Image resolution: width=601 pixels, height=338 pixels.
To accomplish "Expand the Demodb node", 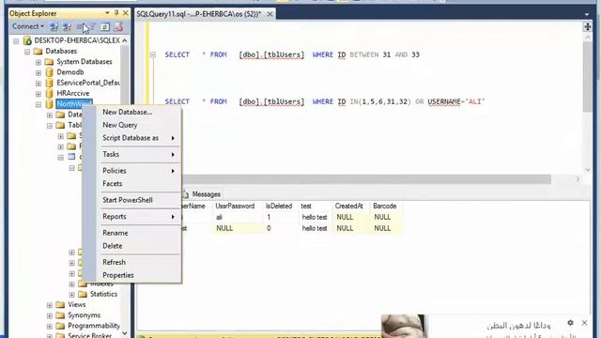I will (x=39, y=72).
